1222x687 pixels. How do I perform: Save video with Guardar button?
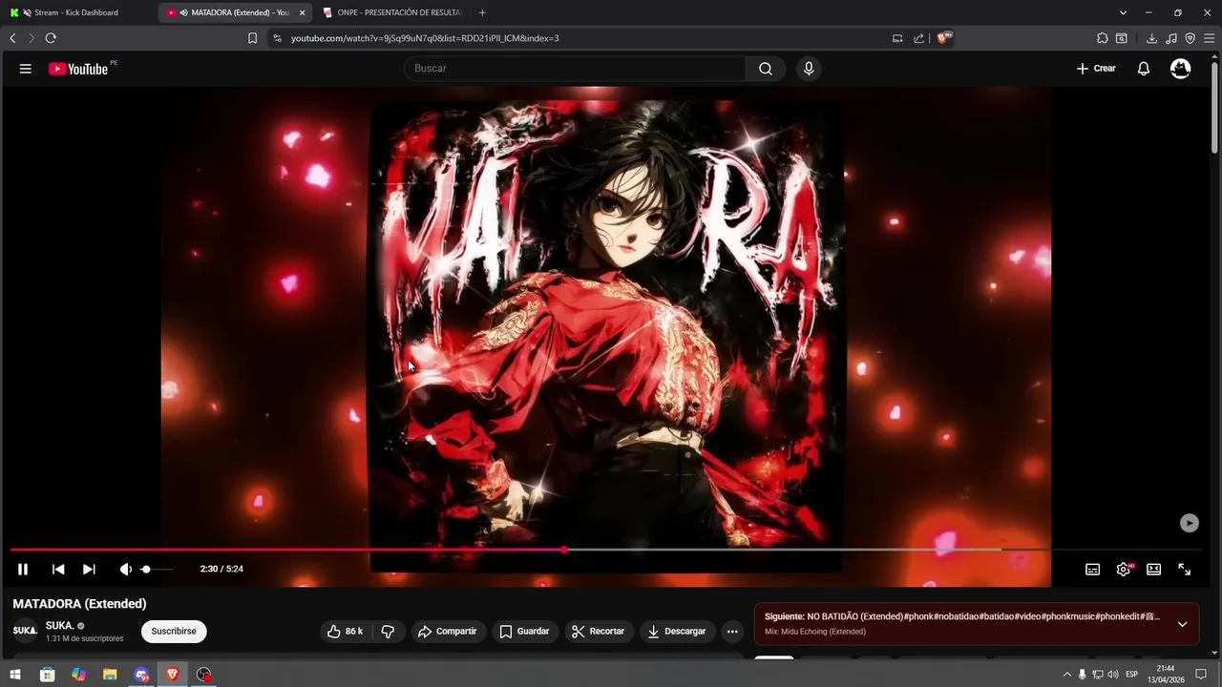click(525, 632)
